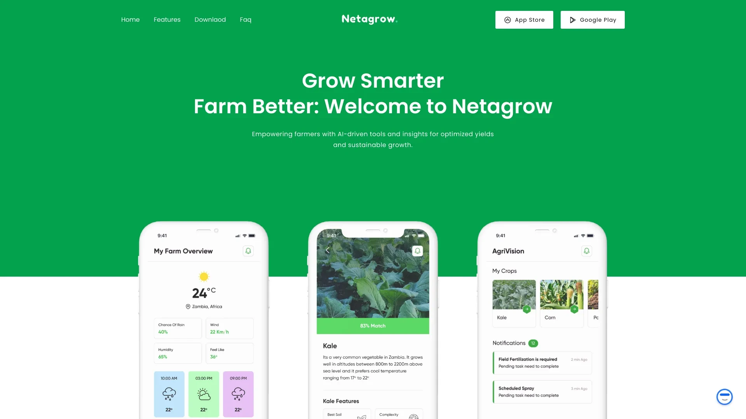Select the FAQ navigation link
The image size is (746, 419).
pyautogui.click(x=246, y=19)
